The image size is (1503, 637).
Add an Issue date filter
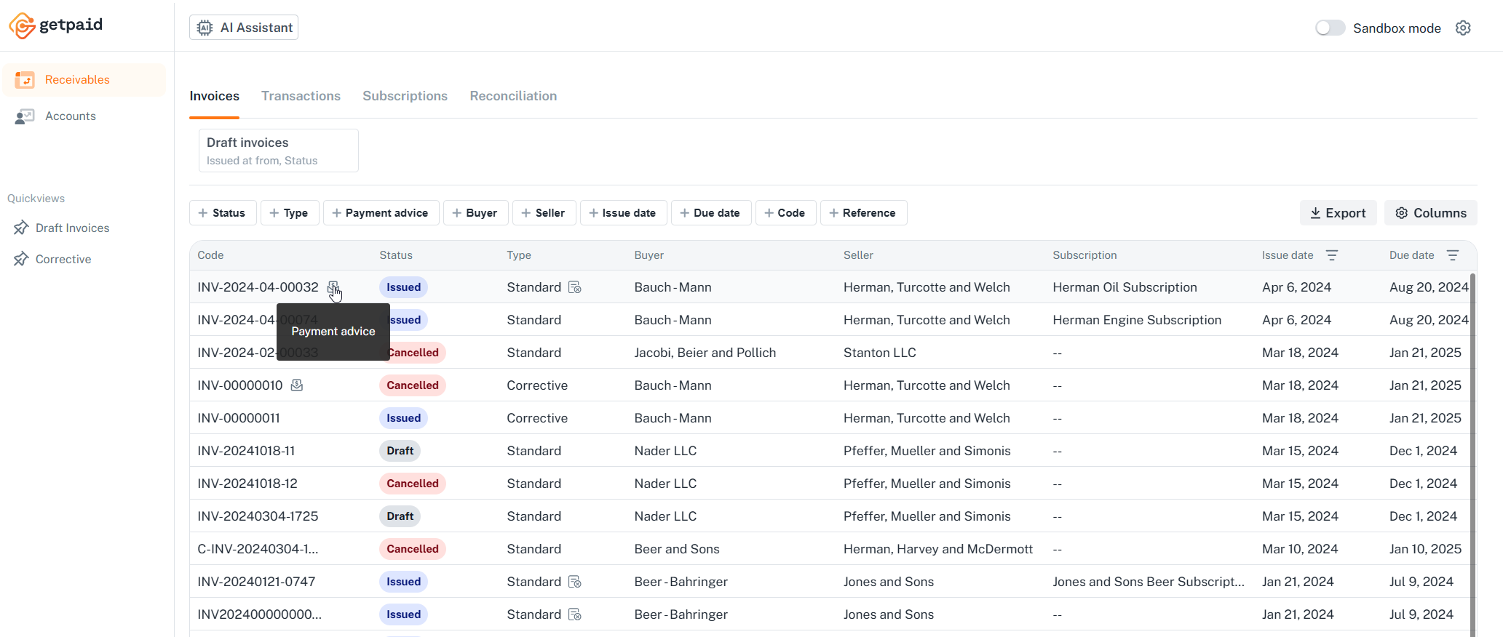tap(623, 213)
